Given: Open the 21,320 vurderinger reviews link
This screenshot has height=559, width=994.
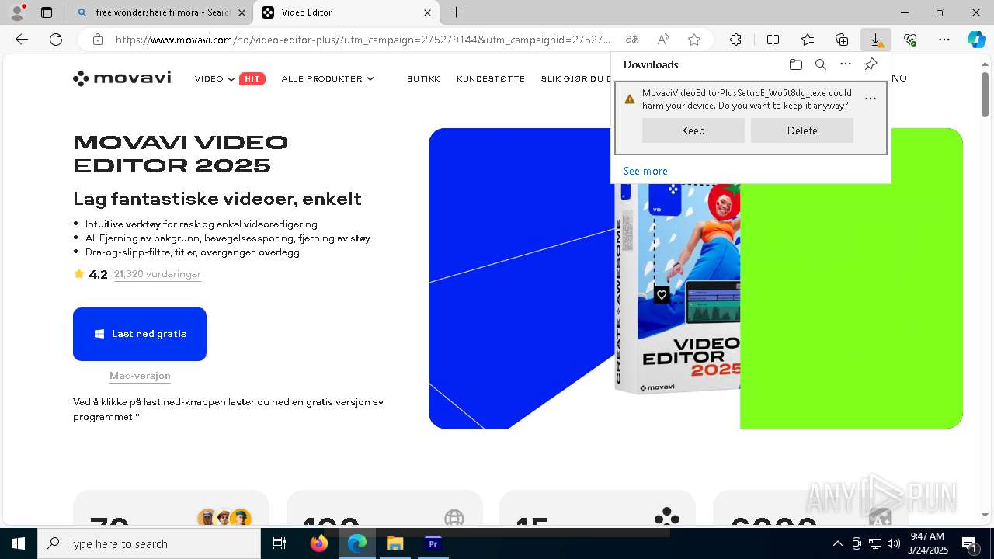Looking at the screenshot, I should pos(158,274).
